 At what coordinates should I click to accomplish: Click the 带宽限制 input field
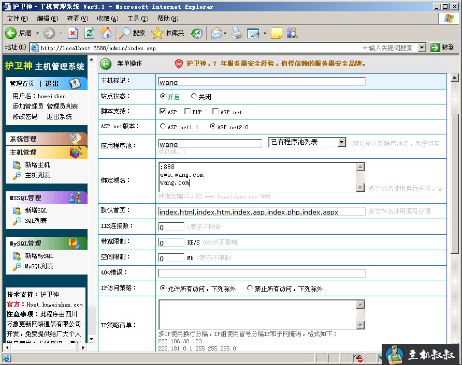point(171,242)
